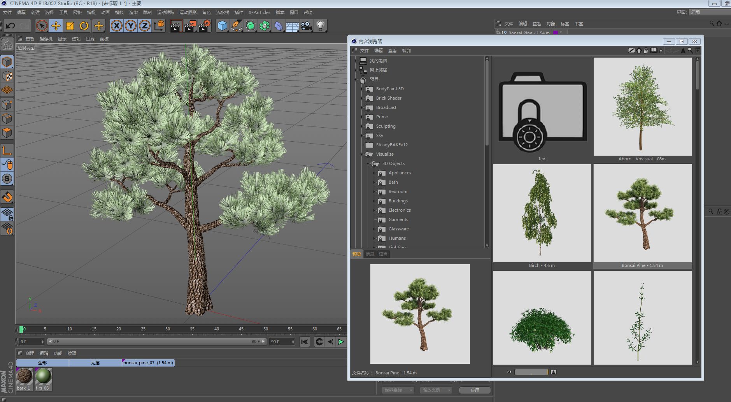Click the thumbnail size slider in content browser

[531, 372]
